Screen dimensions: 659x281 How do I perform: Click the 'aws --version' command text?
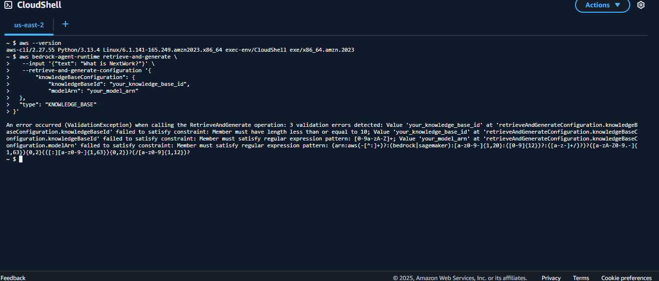click(40, 43)
